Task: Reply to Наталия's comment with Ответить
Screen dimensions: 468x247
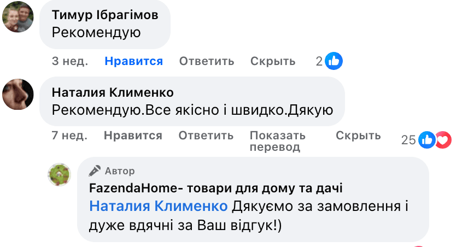Action: [206, 136]
